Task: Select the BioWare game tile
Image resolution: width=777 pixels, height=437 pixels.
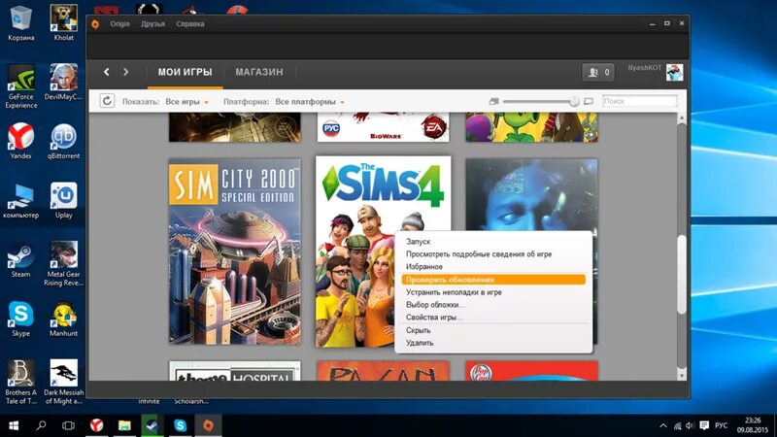Action: (x=383, y=127)
